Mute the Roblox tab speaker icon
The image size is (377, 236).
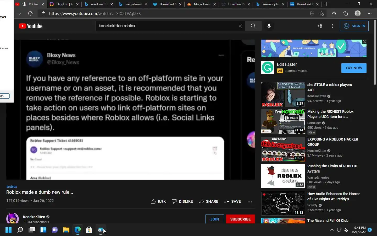[x=24, y=4]
